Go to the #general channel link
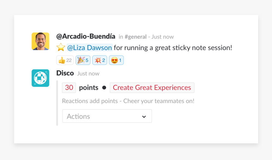This screenshot has width=272, height=160. pyautogui.click(x=135, y=37)
